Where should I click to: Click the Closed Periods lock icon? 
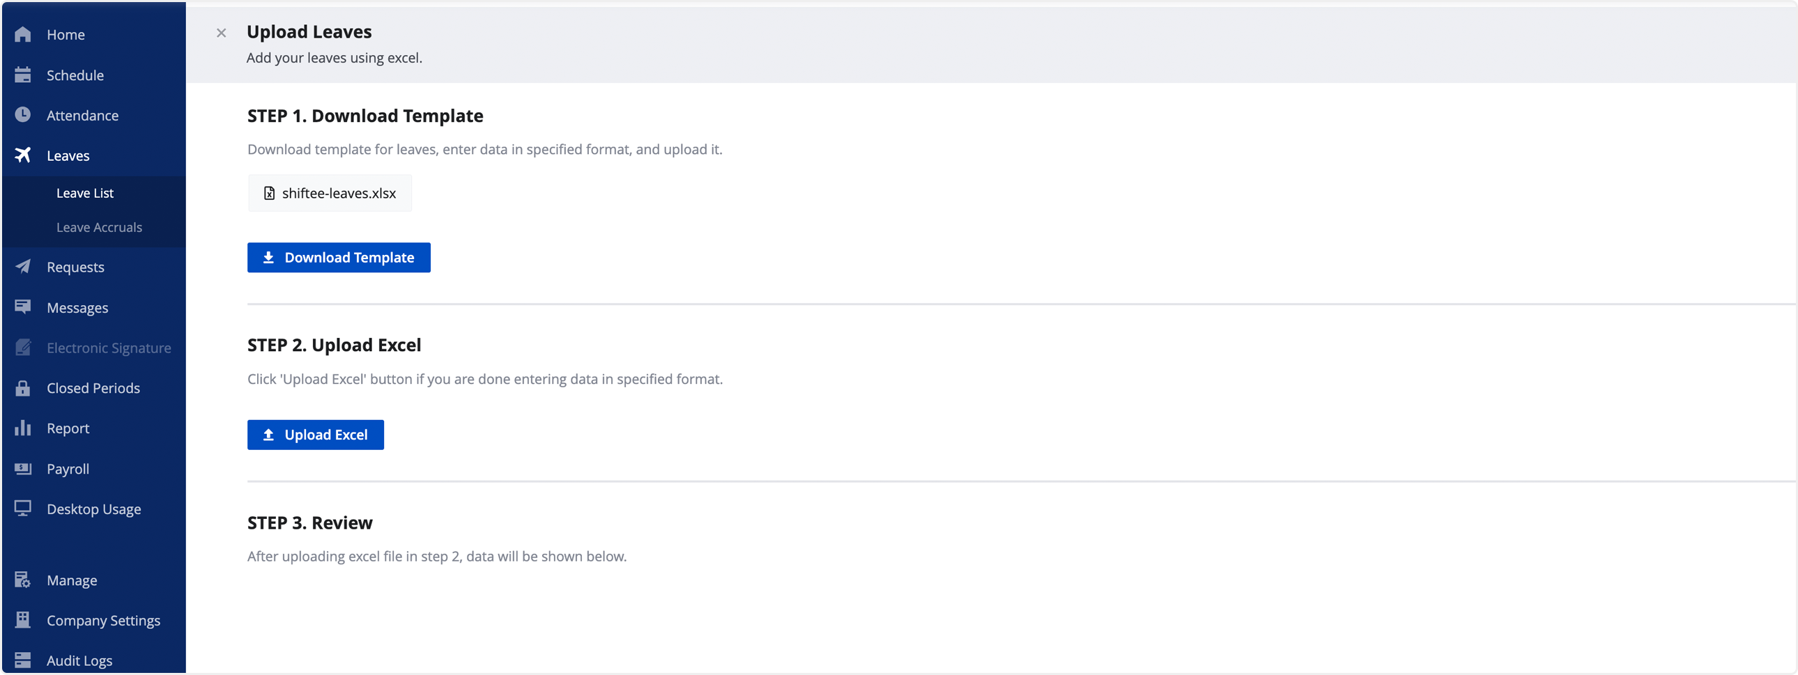[23, 388]
